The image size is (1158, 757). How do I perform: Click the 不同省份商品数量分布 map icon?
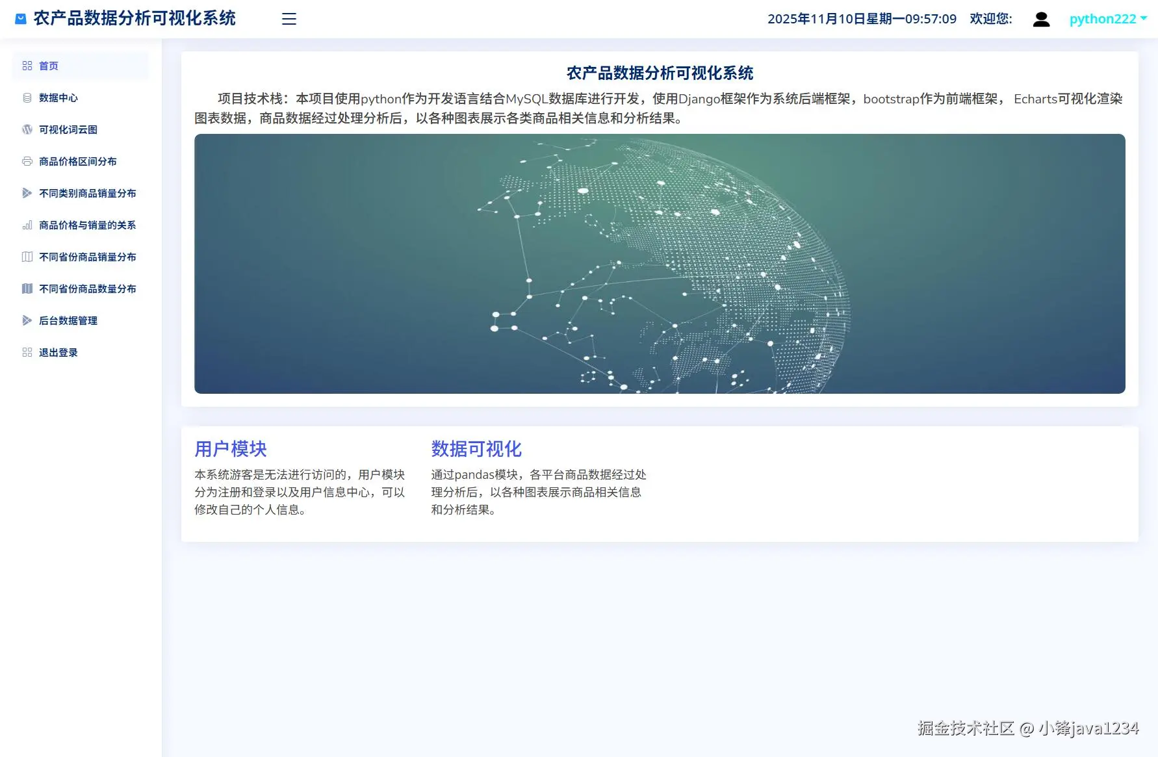point(27,289)
